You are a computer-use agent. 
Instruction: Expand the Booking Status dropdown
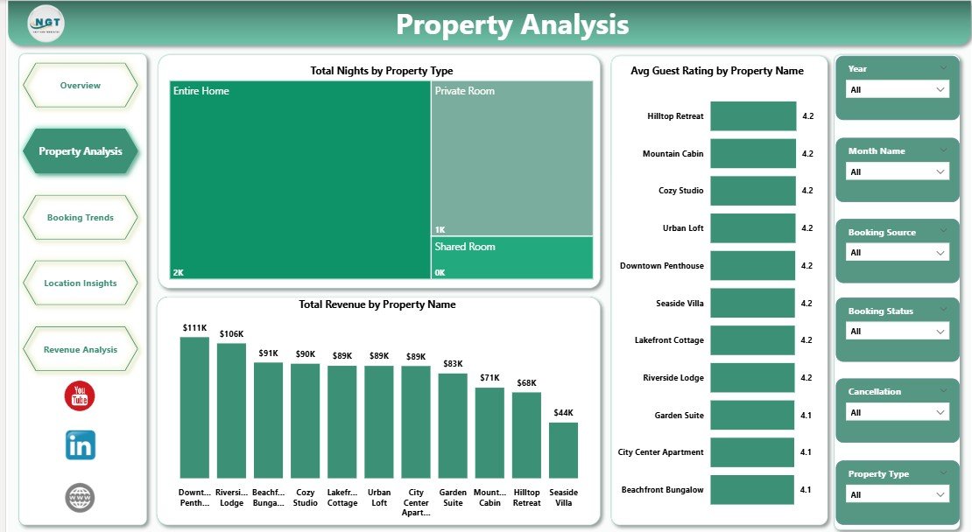tap(898, 332)
